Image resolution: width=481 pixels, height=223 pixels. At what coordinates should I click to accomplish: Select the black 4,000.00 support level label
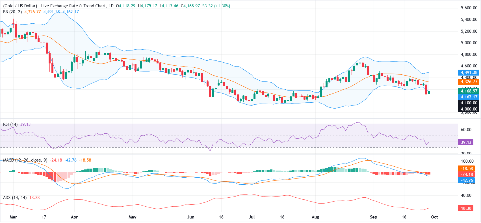(x=469, y=109)
